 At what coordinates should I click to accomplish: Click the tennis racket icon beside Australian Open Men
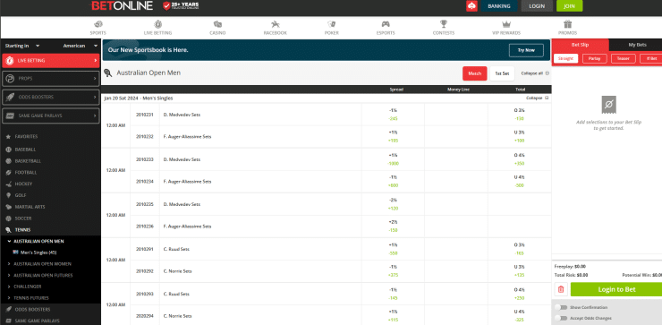click(x=107, y=73)
